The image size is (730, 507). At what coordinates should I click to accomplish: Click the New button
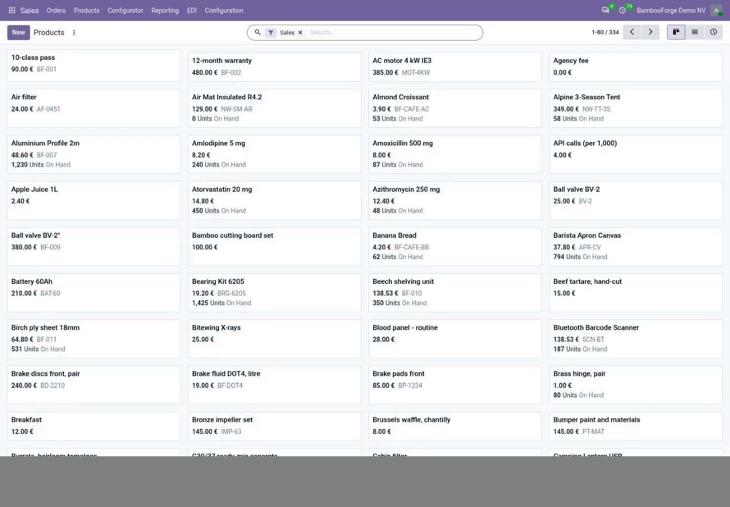pos(19,32)
